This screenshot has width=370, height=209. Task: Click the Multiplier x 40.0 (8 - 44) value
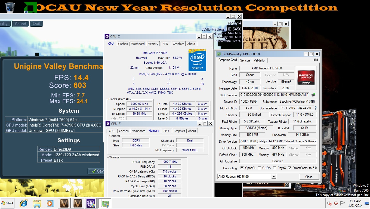(x=139, y=109)
